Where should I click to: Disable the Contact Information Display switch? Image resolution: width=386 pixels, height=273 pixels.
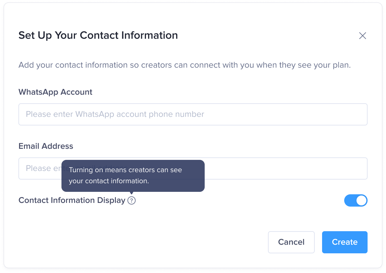coord(356,200)
